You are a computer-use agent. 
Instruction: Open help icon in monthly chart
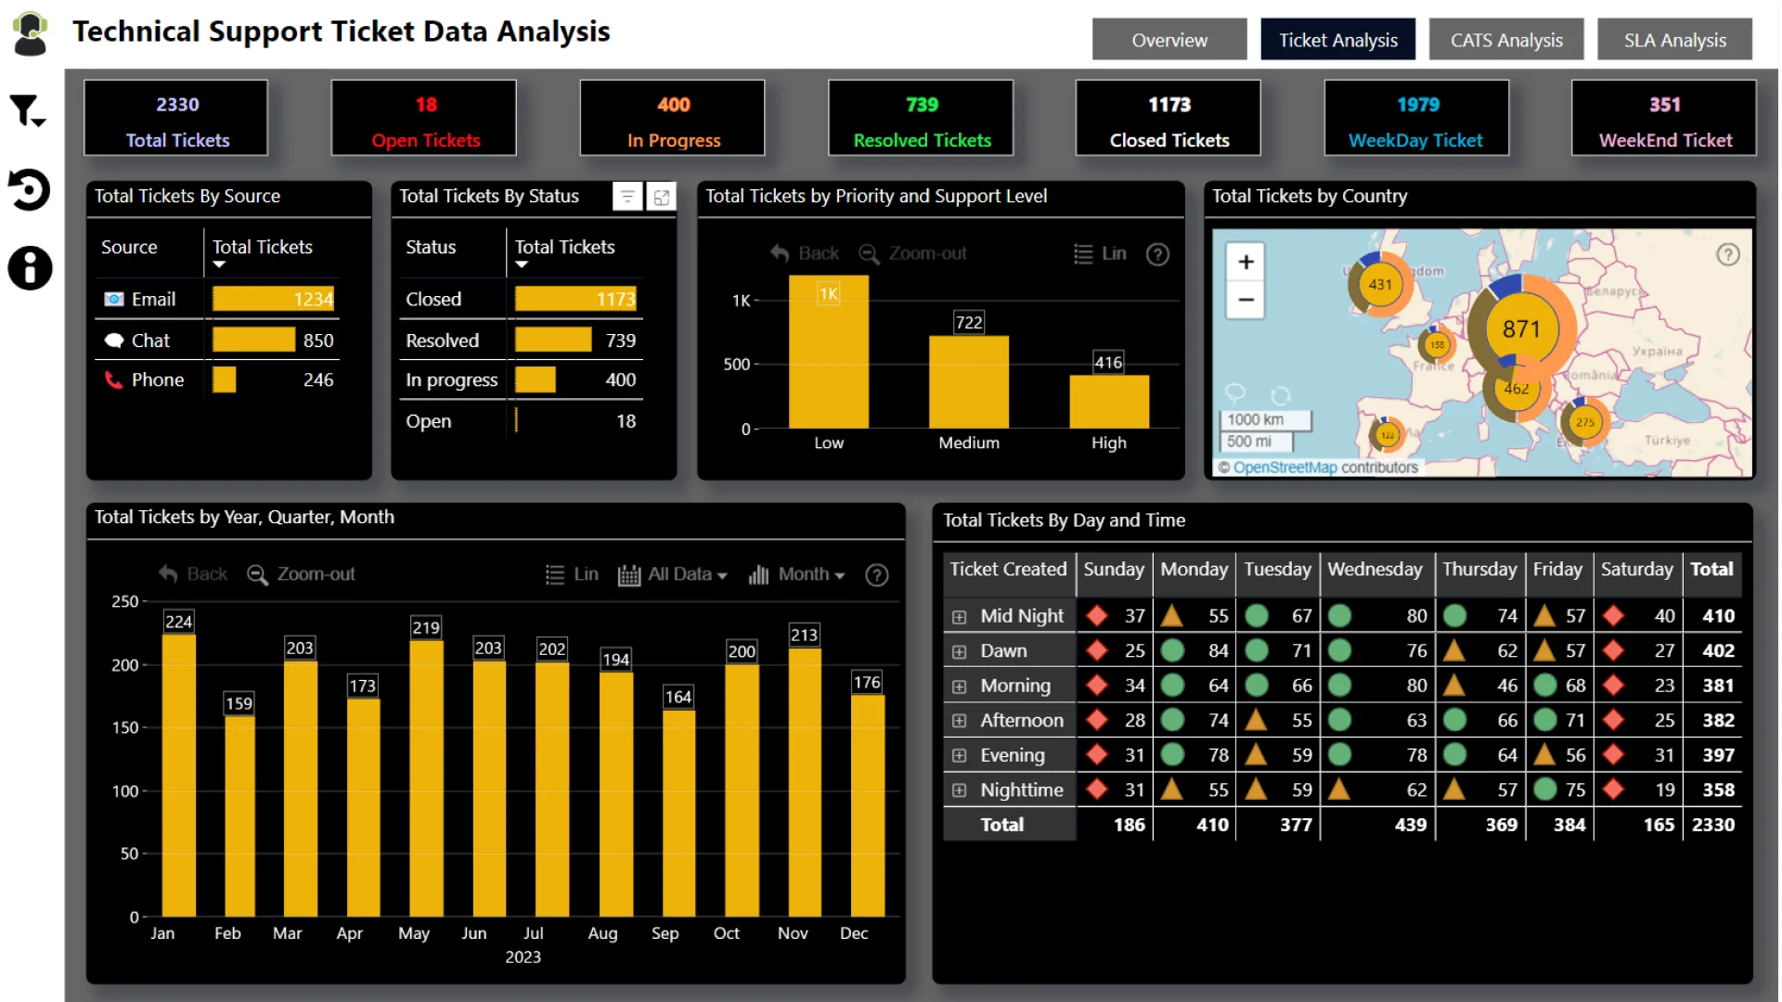point(876,575)
